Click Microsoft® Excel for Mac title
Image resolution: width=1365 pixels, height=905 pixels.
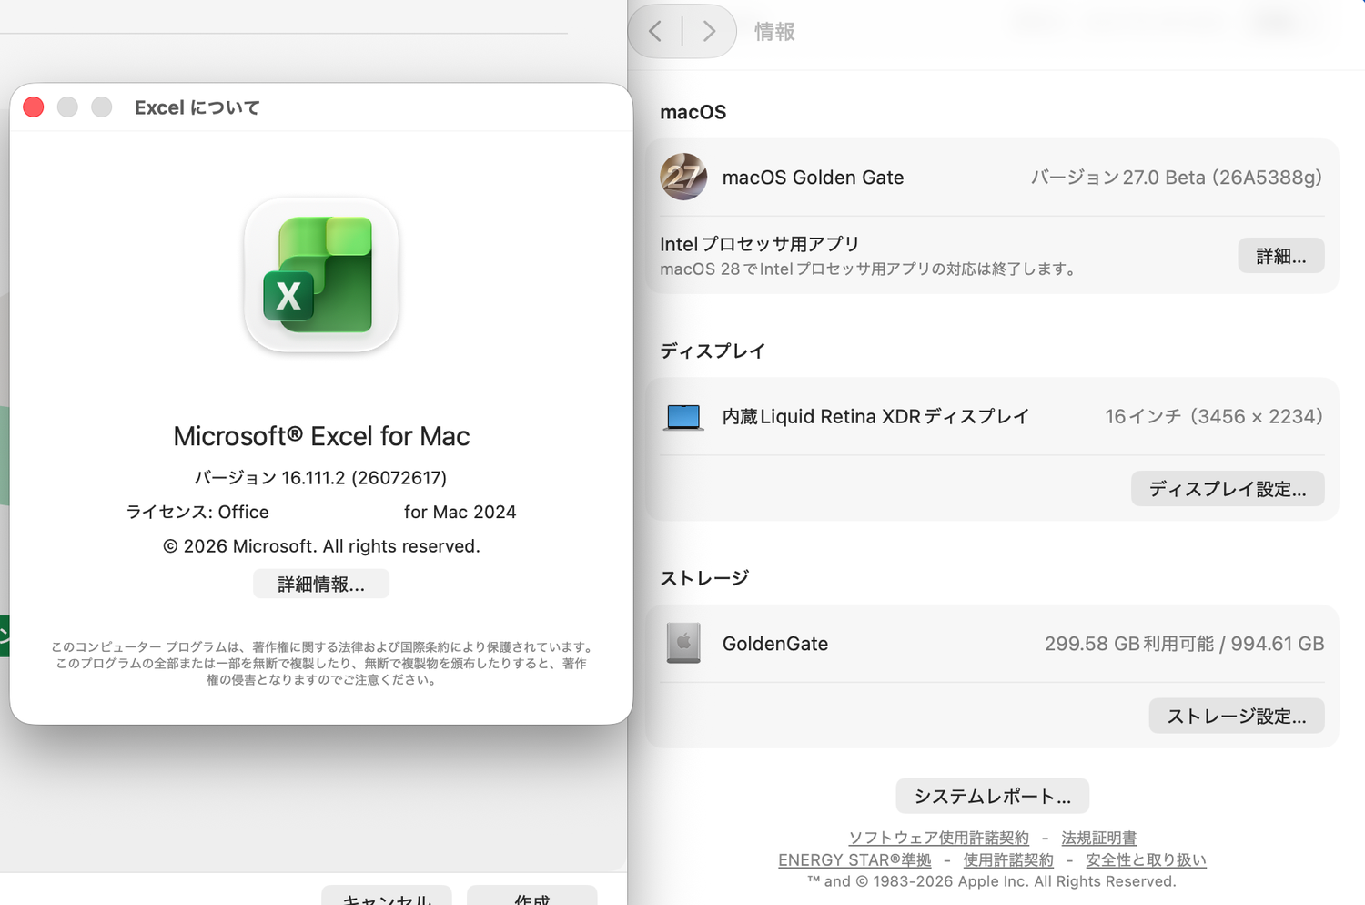(x=321, y=436)
